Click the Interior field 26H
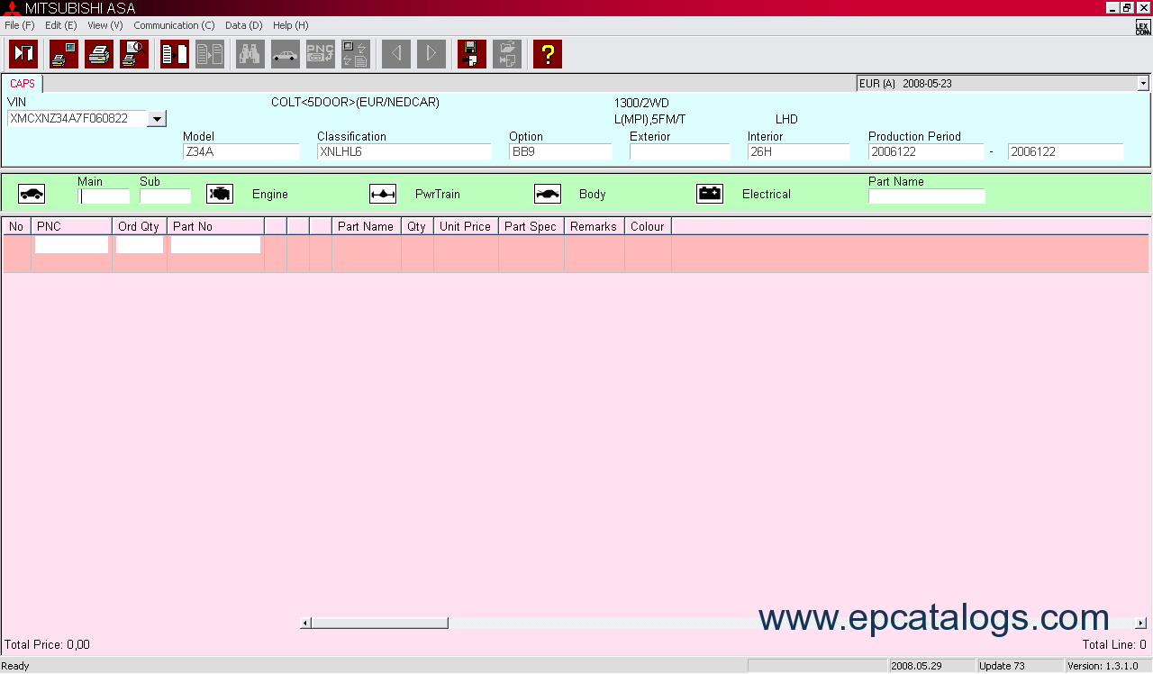This screenshot has width=1153, height=674. 799,152
